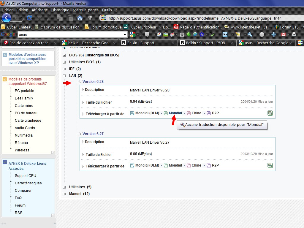This screenshot has height=228, width=304.
Task: Click the URL address bar field
Action: tap(202, 18)
